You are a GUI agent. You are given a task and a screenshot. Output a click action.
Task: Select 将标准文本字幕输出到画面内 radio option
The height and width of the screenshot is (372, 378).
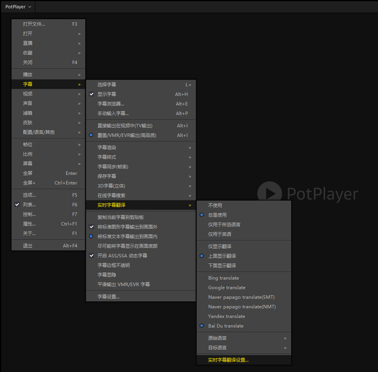141,237
